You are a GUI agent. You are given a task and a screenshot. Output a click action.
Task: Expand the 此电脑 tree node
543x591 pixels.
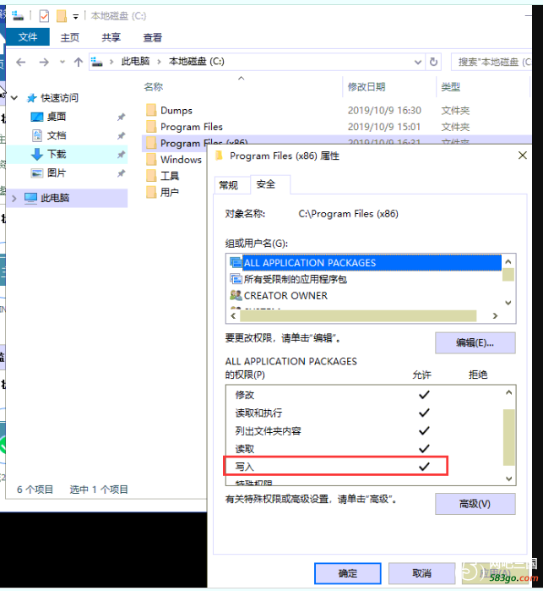pyautogui.click(x=14, y=198)
